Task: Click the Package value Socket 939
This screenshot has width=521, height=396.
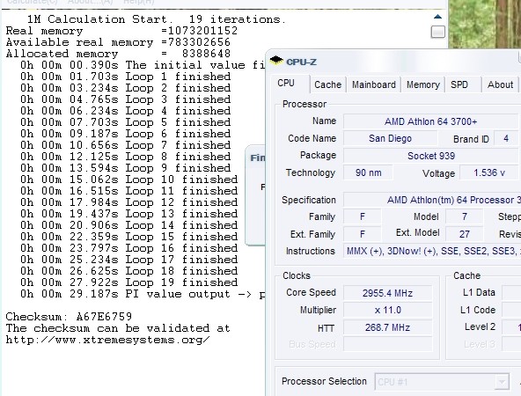Action: pos(430,156)
